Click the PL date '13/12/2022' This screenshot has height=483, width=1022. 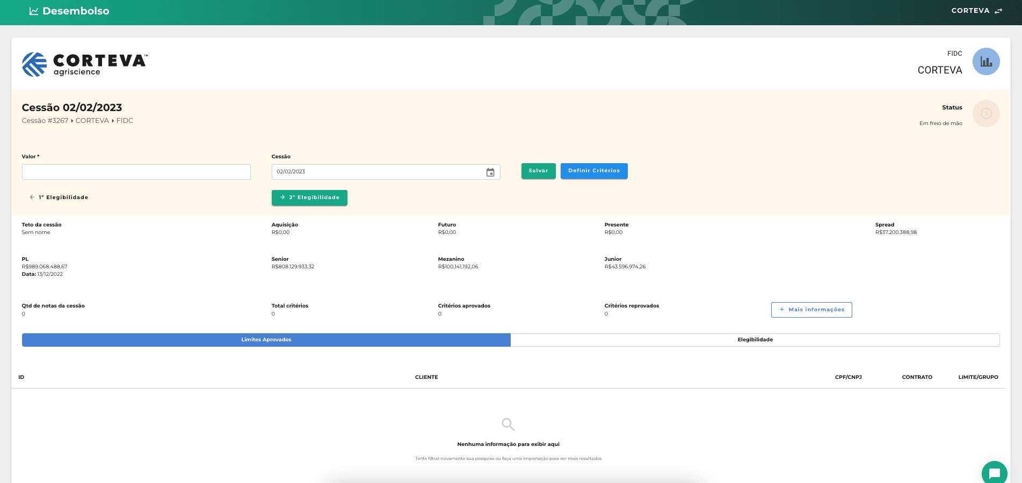50,274
